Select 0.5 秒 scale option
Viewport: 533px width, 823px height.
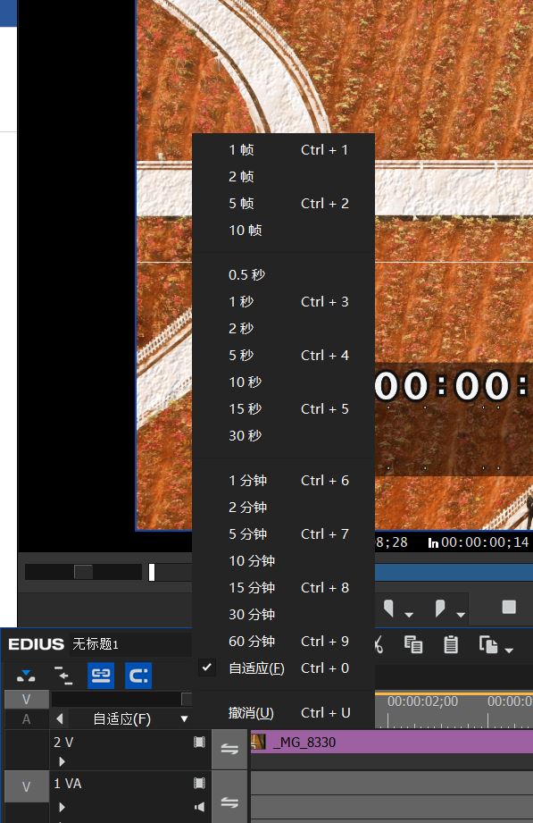pyautogui.click(x=283, y=275)
